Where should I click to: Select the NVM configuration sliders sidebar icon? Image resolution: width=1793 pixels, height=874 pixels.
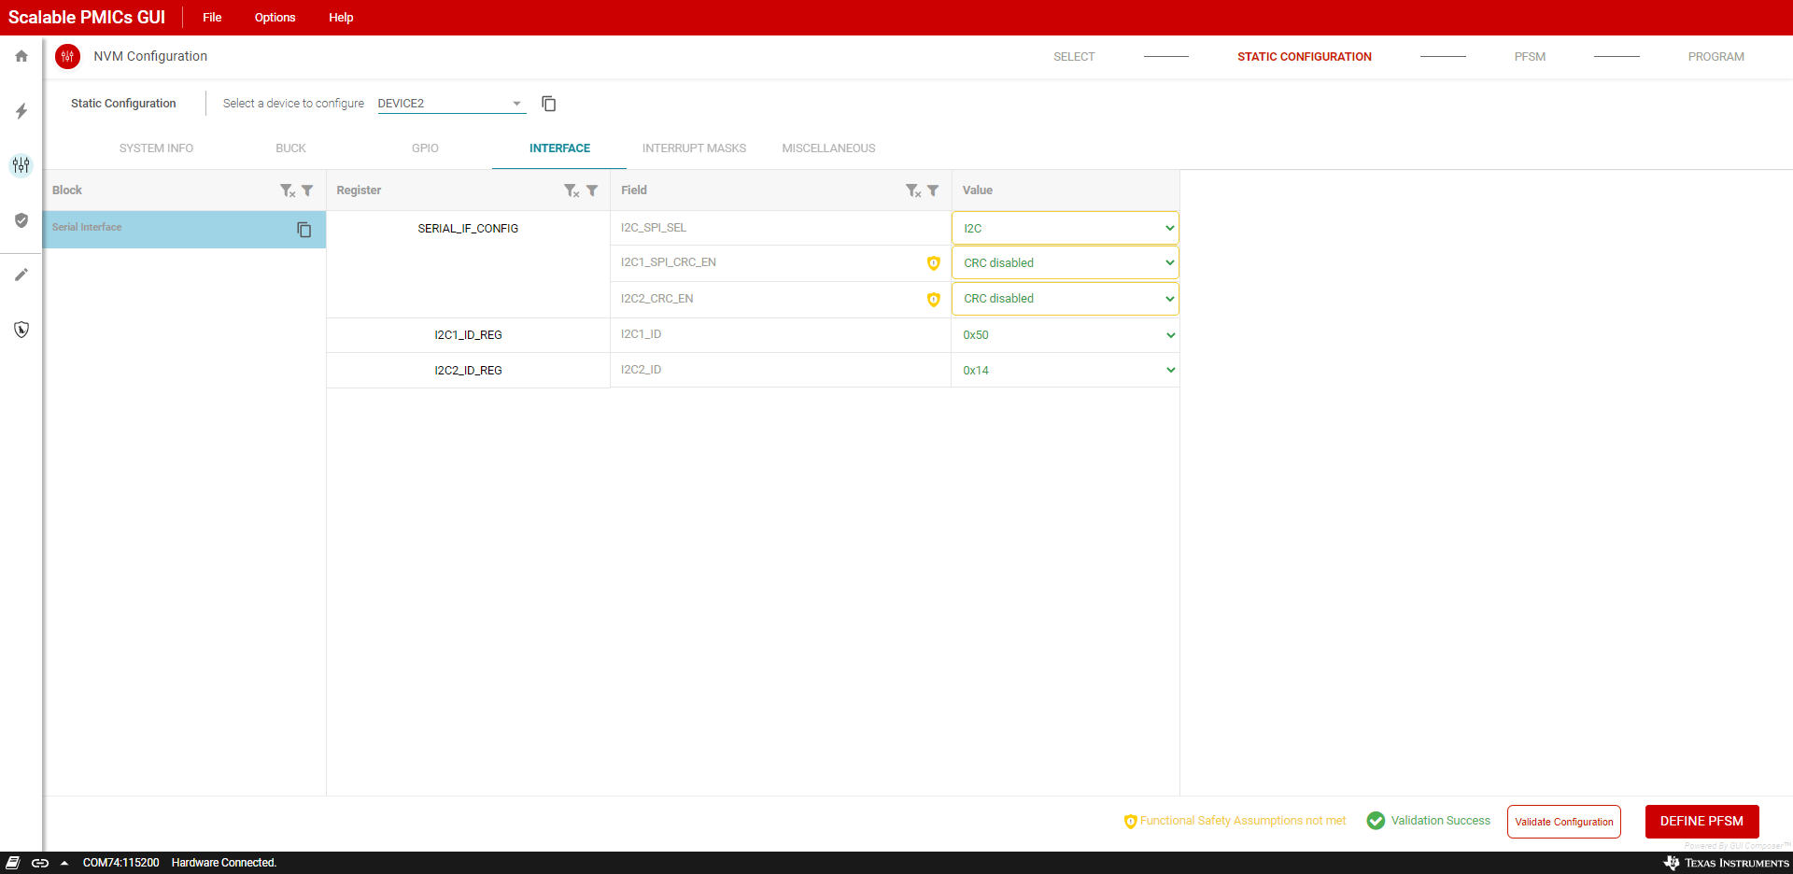21,165
